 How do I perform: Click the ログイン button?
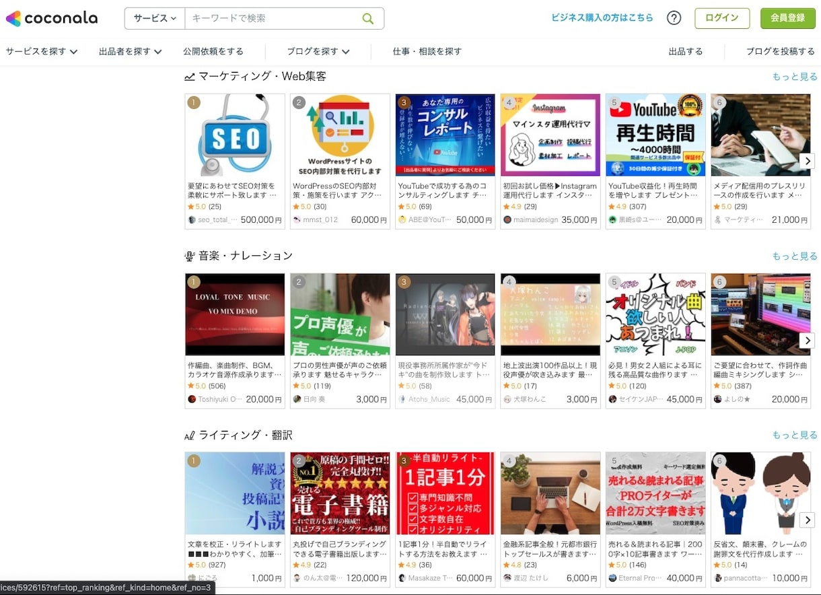(722, 18)
